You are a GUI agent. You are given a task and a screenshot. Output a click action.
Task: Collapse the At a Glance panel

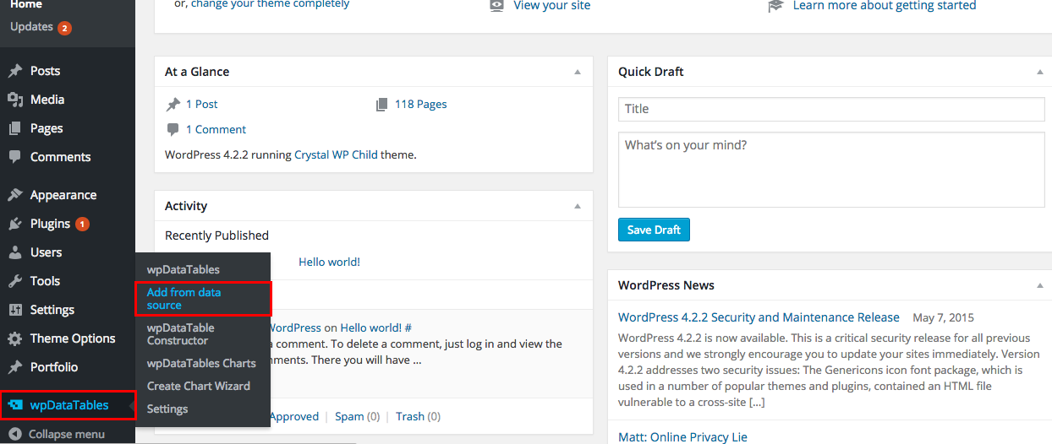(x=578, y=72)
